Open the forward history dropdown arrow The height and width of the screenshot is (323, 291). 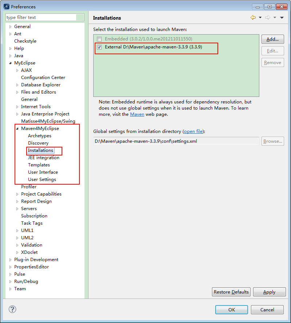click(275, 17)
